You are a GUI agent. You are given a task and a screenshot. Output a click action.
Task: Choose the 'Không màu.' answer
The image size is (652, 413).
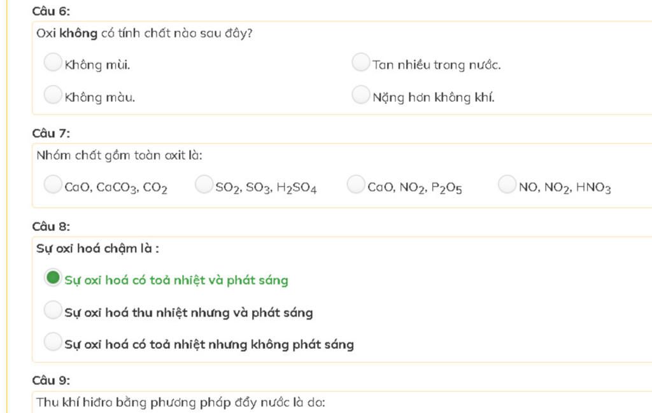53,94
